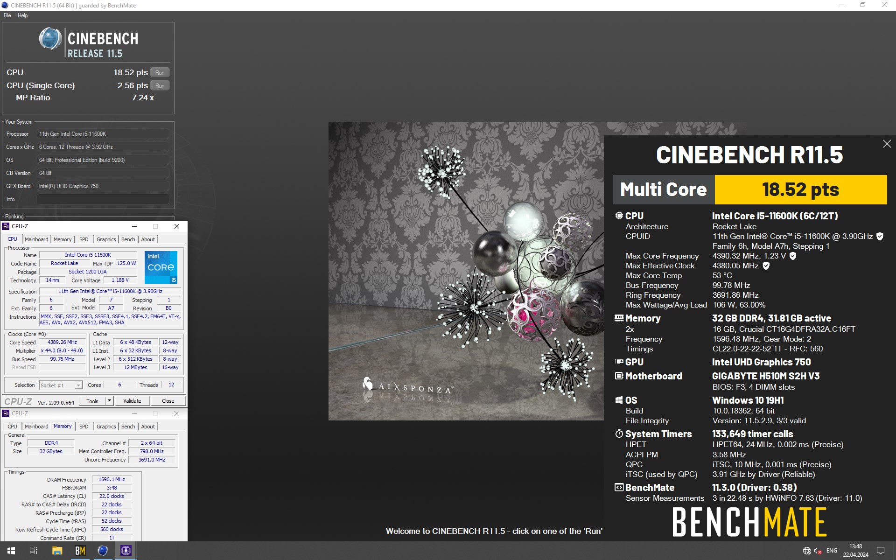The width and height of the screenshot is (896, 560).
Task: Click the CPU chip icon in BenchMate panel
Action: [619, 216]
